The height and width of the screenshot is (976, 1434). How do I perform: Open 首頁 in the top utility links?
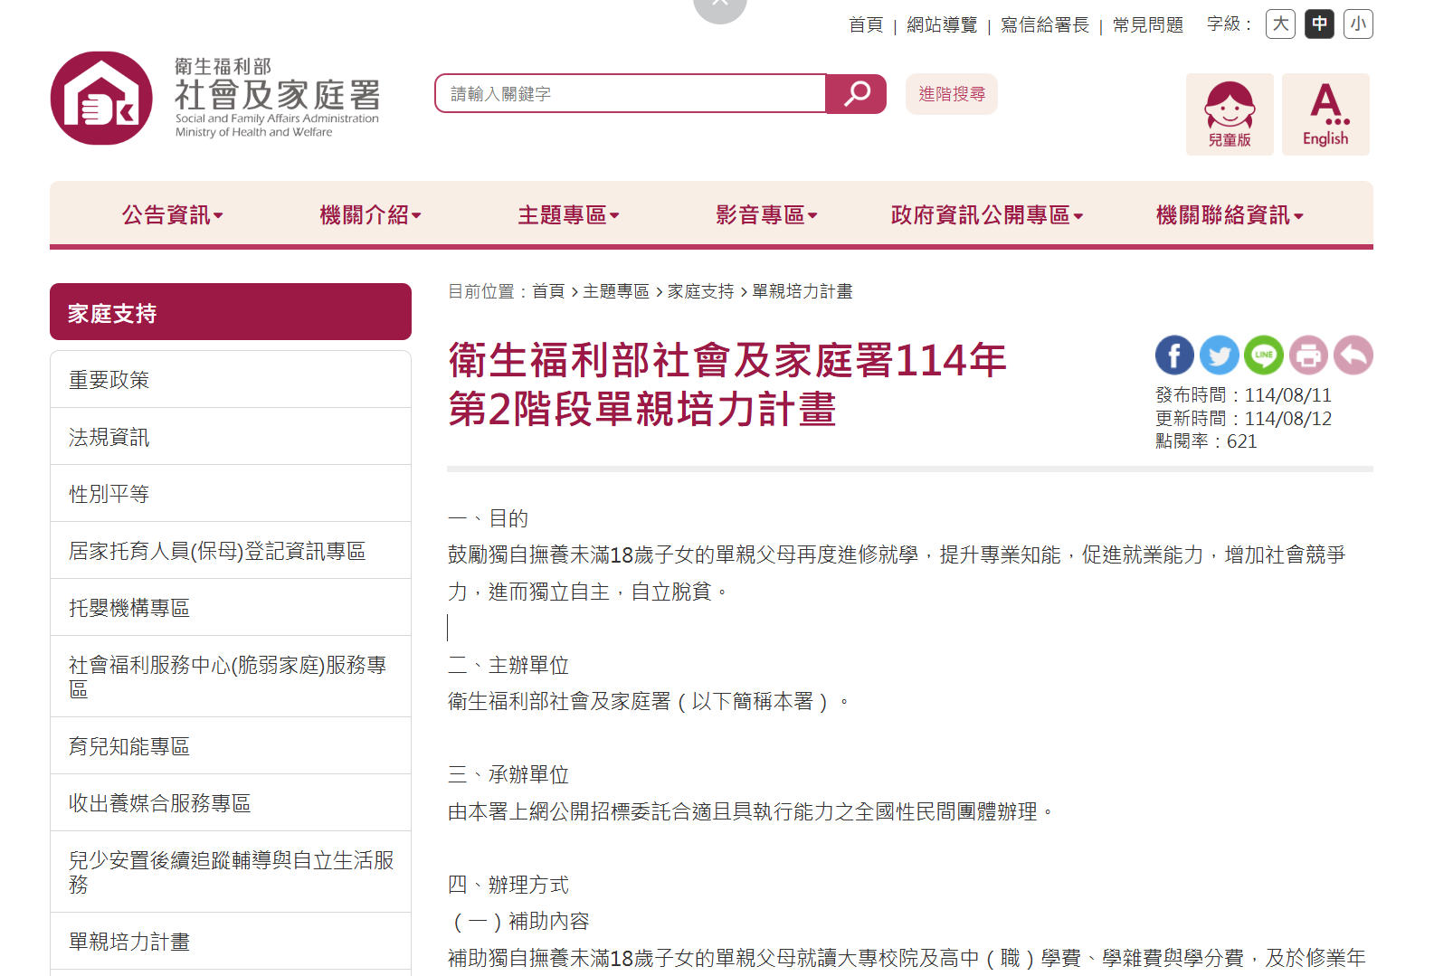click(x=866, y=25)
